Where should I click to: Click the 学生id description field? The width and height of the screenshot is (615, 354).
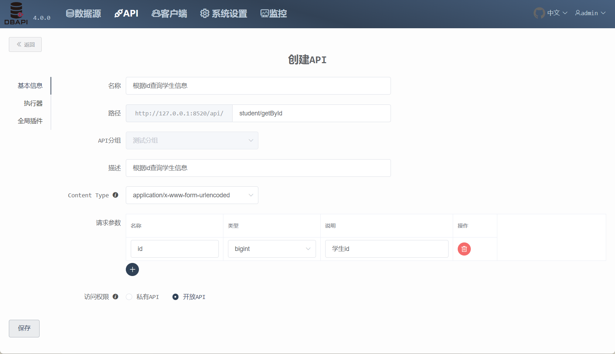[x=387, y=249]
